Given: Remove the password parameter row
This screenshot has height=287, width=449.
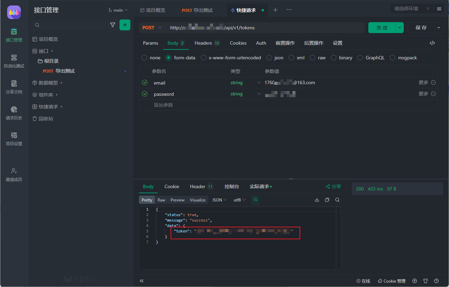Looking at the screenshot, I should click(x=433, y=94).
